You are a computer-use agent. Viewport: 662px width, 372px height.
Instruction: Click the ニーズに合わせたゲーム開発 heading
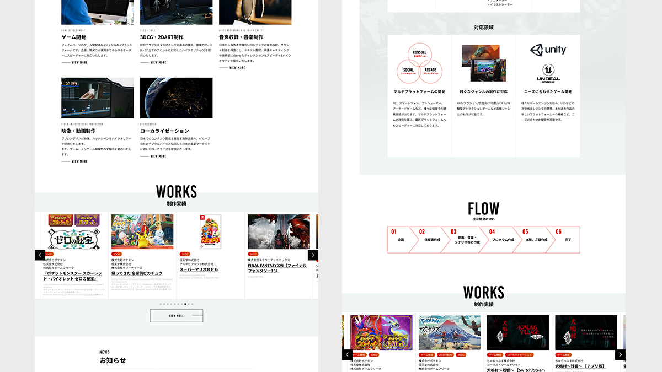(x=548, y=91)
